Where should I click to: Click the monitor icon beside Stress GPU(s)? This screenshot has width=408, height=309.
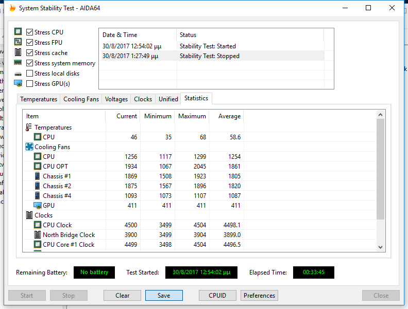tap(18, 83)
